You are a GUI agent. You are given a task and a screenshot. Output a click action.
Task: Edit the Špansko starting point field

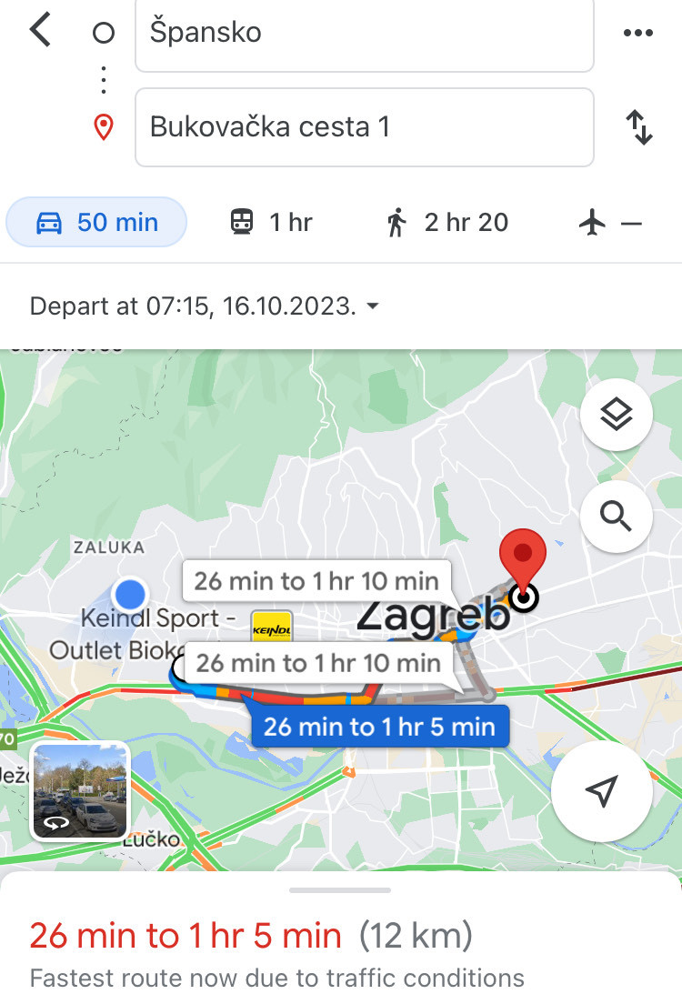click(x=365, y=35)
